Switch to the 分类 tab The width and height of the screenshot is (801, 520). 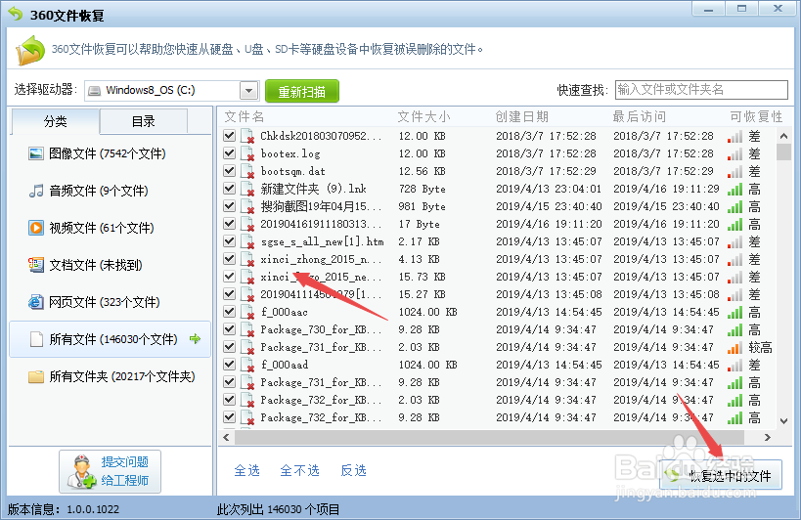tap(55, 121)
